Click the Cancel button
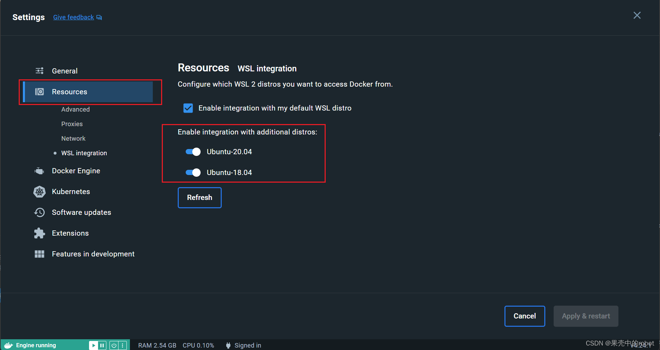The width and height of the screenshot is (660, 350). (x=525, y=316)
